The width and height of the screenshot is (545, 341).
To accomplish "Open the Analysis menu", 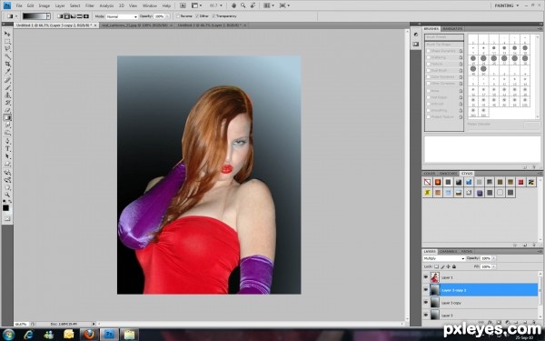I will (106, 5).
